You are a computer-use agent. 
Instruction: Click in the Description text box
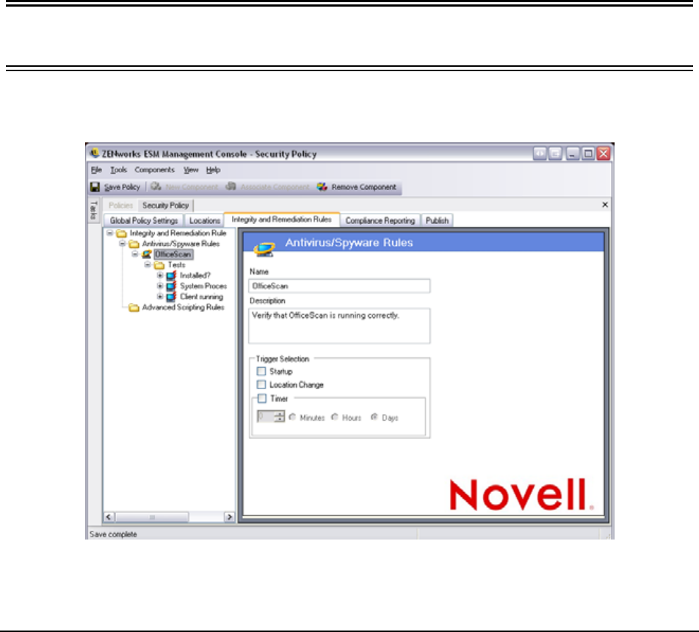tap(339, 326)
